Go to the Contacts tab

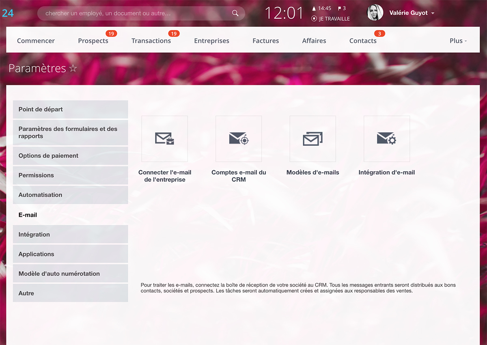tap(363, 41)
